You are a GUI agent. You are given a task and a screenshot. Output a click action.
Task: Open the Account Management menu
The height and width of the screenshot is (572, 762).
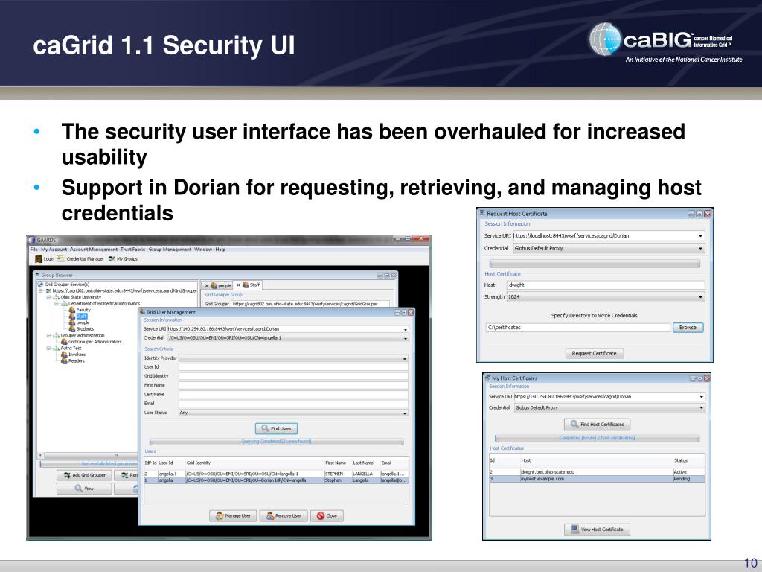pos(94,249)
